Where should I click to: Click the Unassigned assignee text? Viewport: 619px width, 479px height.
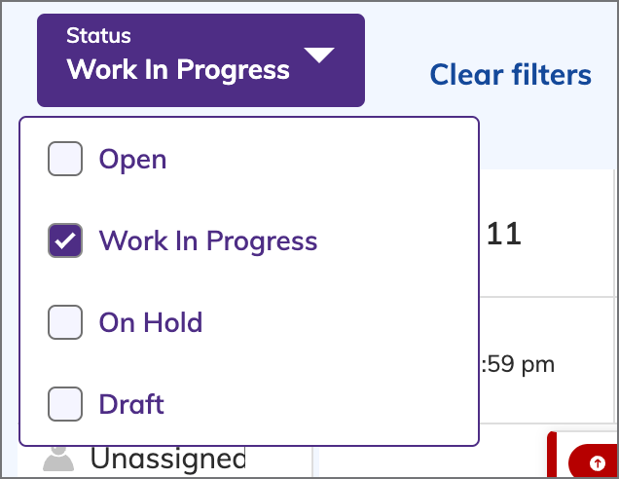(x=168, y=459)
